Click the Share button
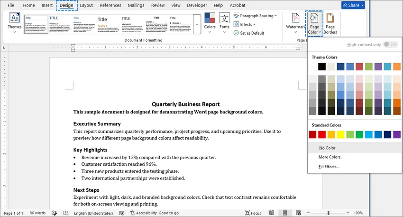The height and width of the screenshot is (217, 403). click(x=353, y=5)
